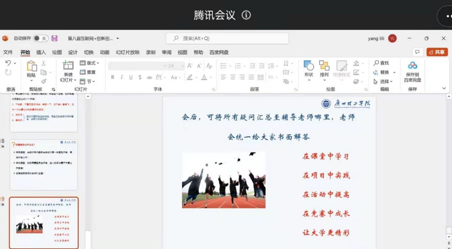Click the 查找 find icon
The height and width of the screenshot is (249, 452).
[x=376, y=63]
